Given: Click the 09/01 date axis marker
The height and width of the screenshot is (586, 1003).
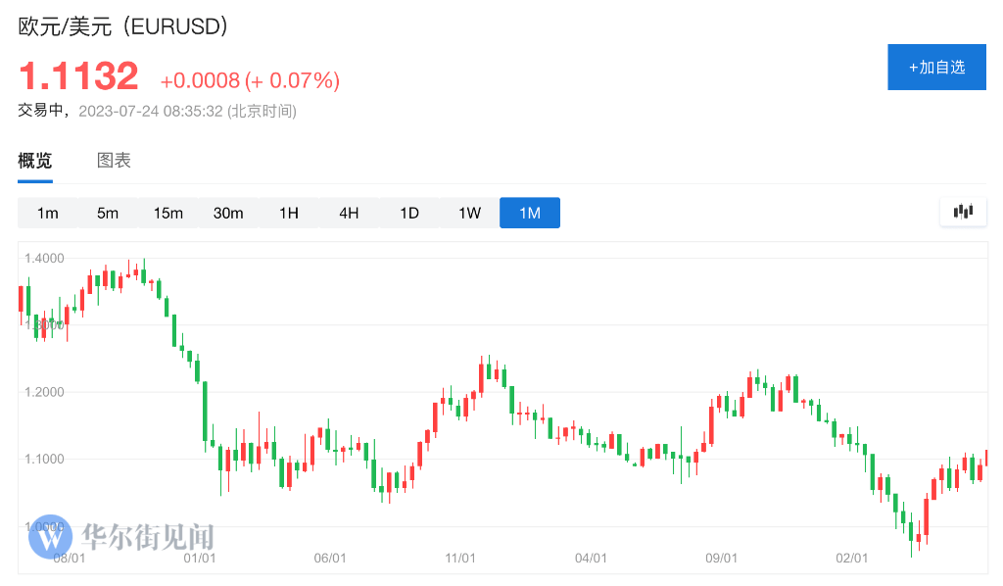Looking at the screenshot, I should (721, 558).
